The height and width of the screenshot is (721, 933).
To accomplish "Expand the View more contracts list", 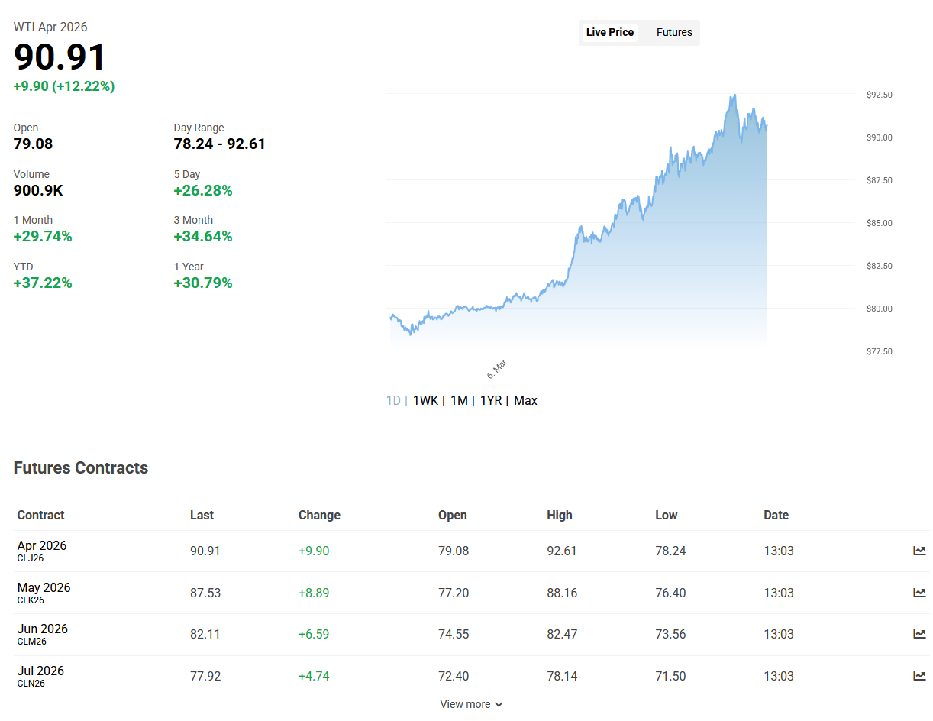I will tap(471, 704).
